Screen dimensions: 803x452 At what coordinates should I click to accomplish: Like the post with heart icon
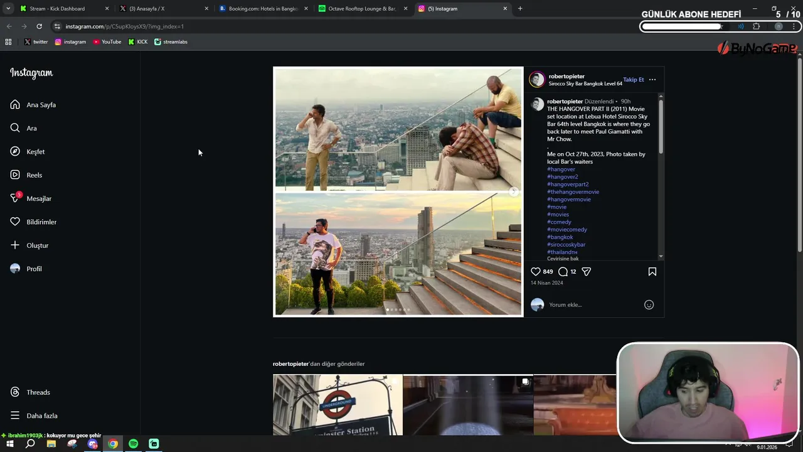(x=536, y=272)
